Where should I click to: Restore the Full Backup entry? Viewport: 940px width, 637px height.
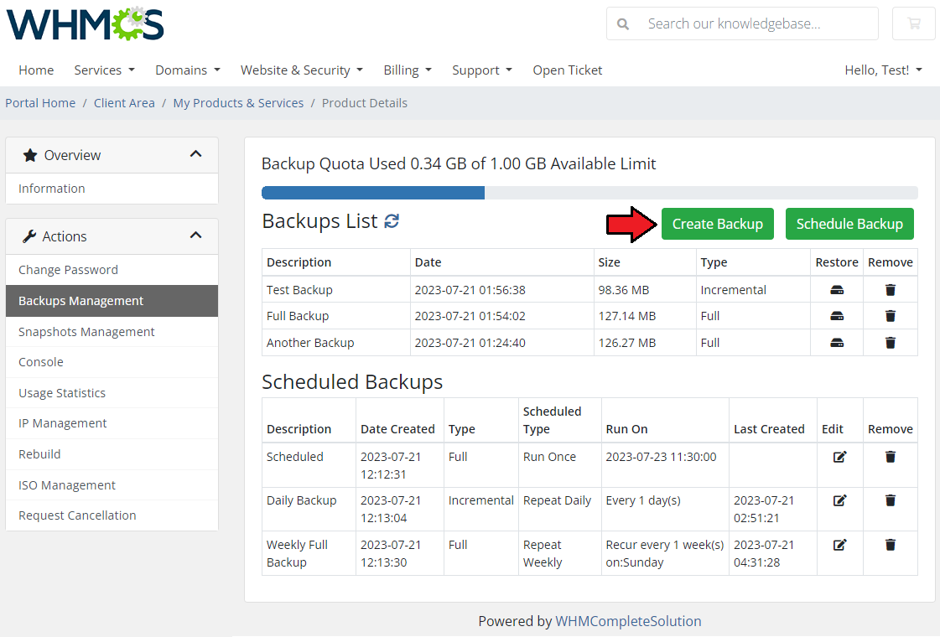click(837, 316)
